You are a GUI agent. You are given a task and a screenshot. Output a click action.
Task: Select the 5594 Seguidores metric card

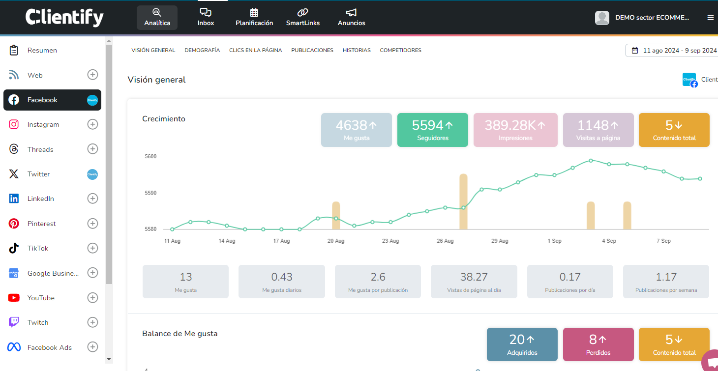[x=433, y=130]
